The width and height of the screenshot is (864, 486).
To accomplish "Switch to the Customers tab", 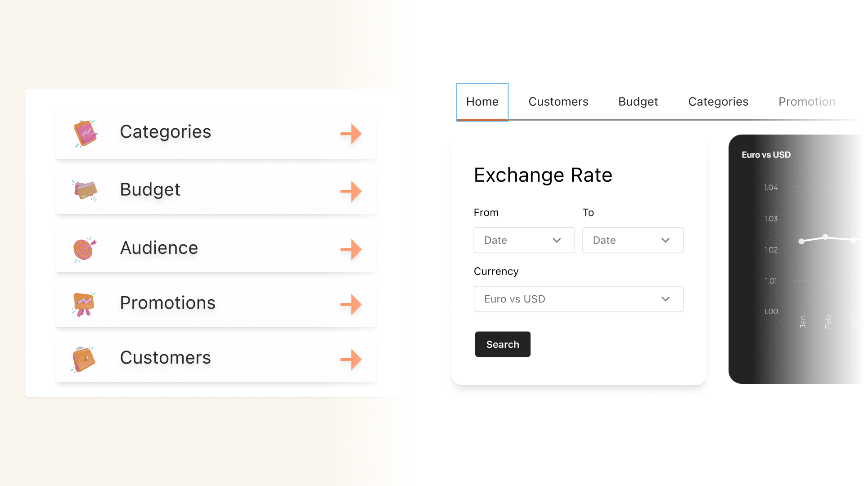I will click(558, 102).
